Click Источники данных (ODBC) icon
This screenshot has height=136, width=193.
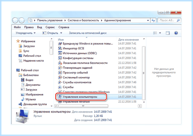(x=60, y=53)
